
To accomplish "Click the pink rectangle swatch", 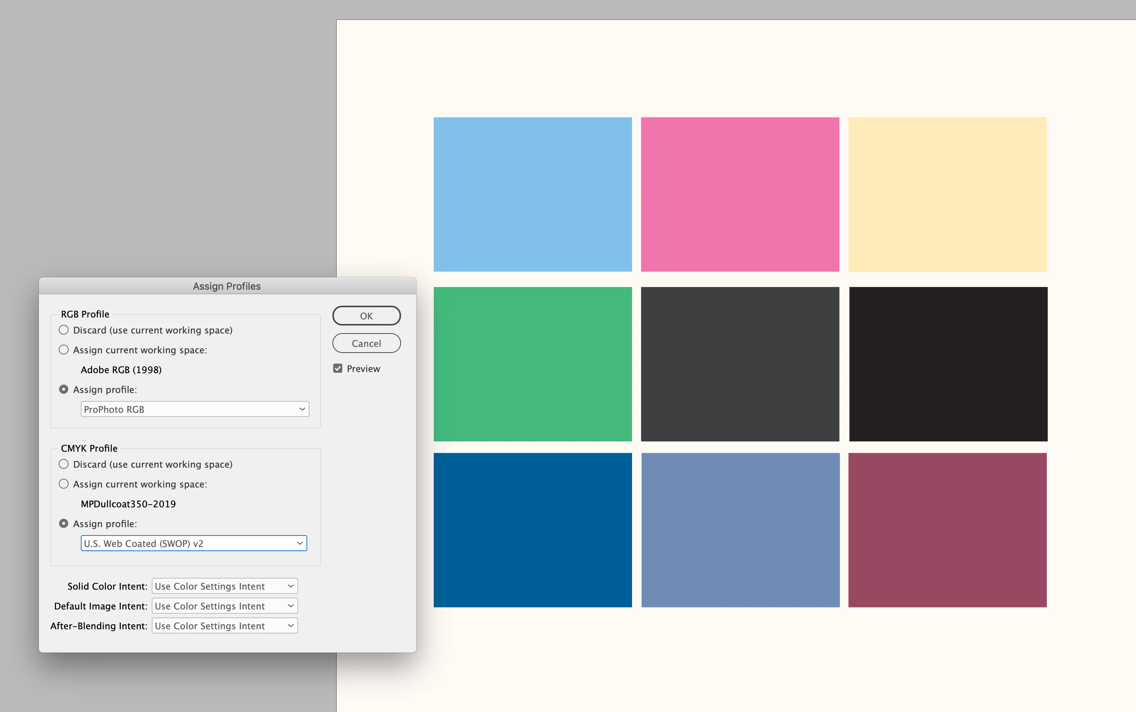I will (740, 194).
